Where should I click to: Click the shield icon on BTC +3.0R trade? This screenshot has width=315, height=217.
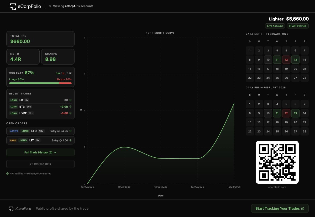pyautogui.click(x=70, y=107)
